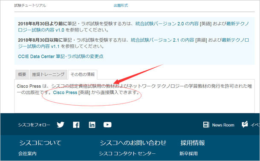Open Cisco's Twitter page icon
The width and height of the screenshot is (260, 161).
(x=61, y=124)
